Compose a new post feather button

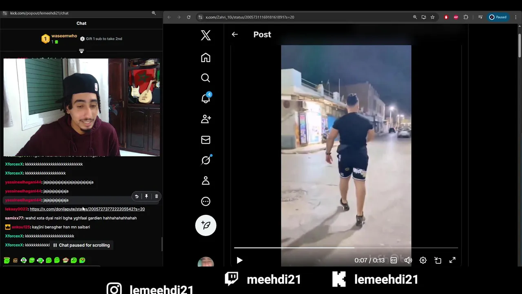click(206, 225)
